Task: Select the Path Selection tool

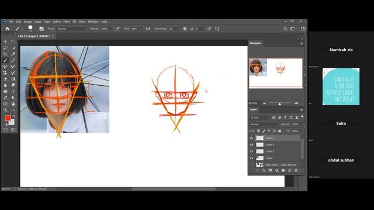Action: pos(13,97)
